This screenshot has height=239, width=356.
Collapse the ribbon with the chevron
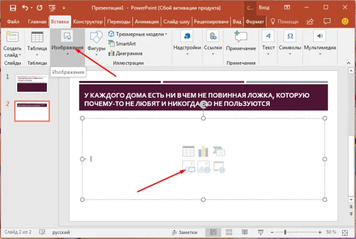coord(349,63)
